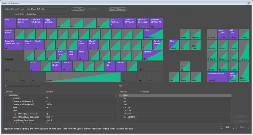Choose the Ctrl+Alt modifier row
This screenshot has height=135, width=253.
175,108
